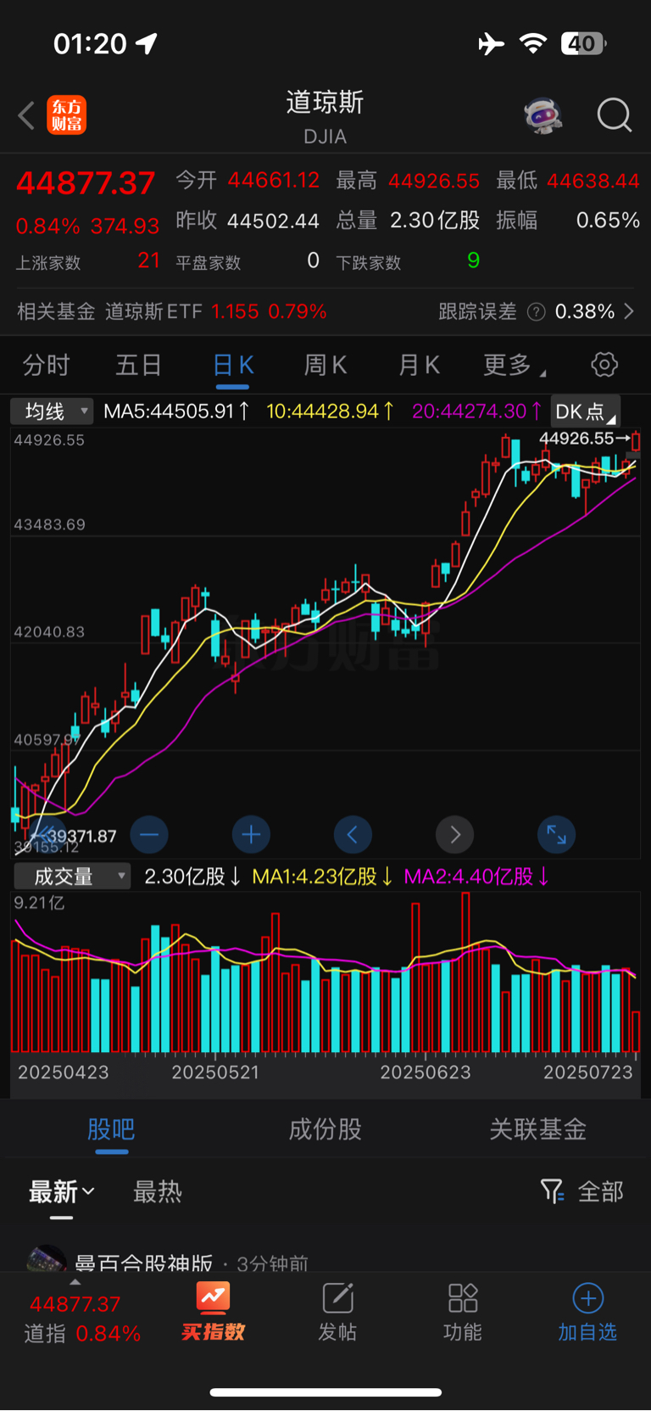Tap the battery indicator
The image size is (651, 1411).
click(583, 43)
